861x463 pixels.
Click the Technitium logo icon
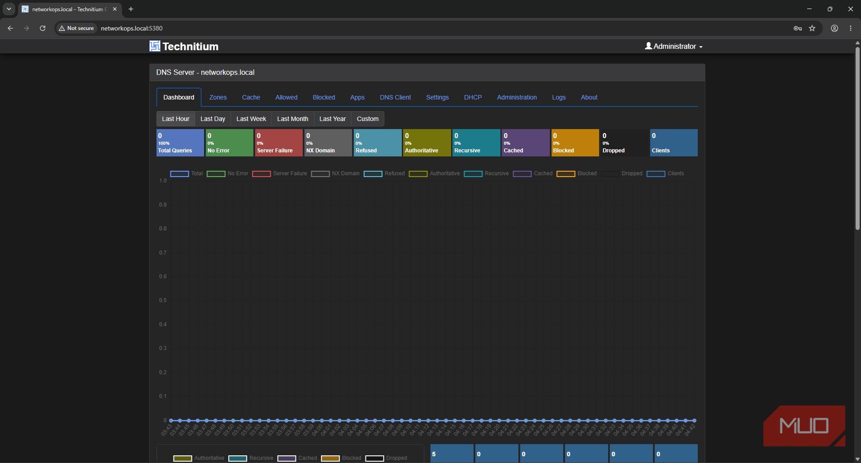pyautogui.click(x=155, y=46)
